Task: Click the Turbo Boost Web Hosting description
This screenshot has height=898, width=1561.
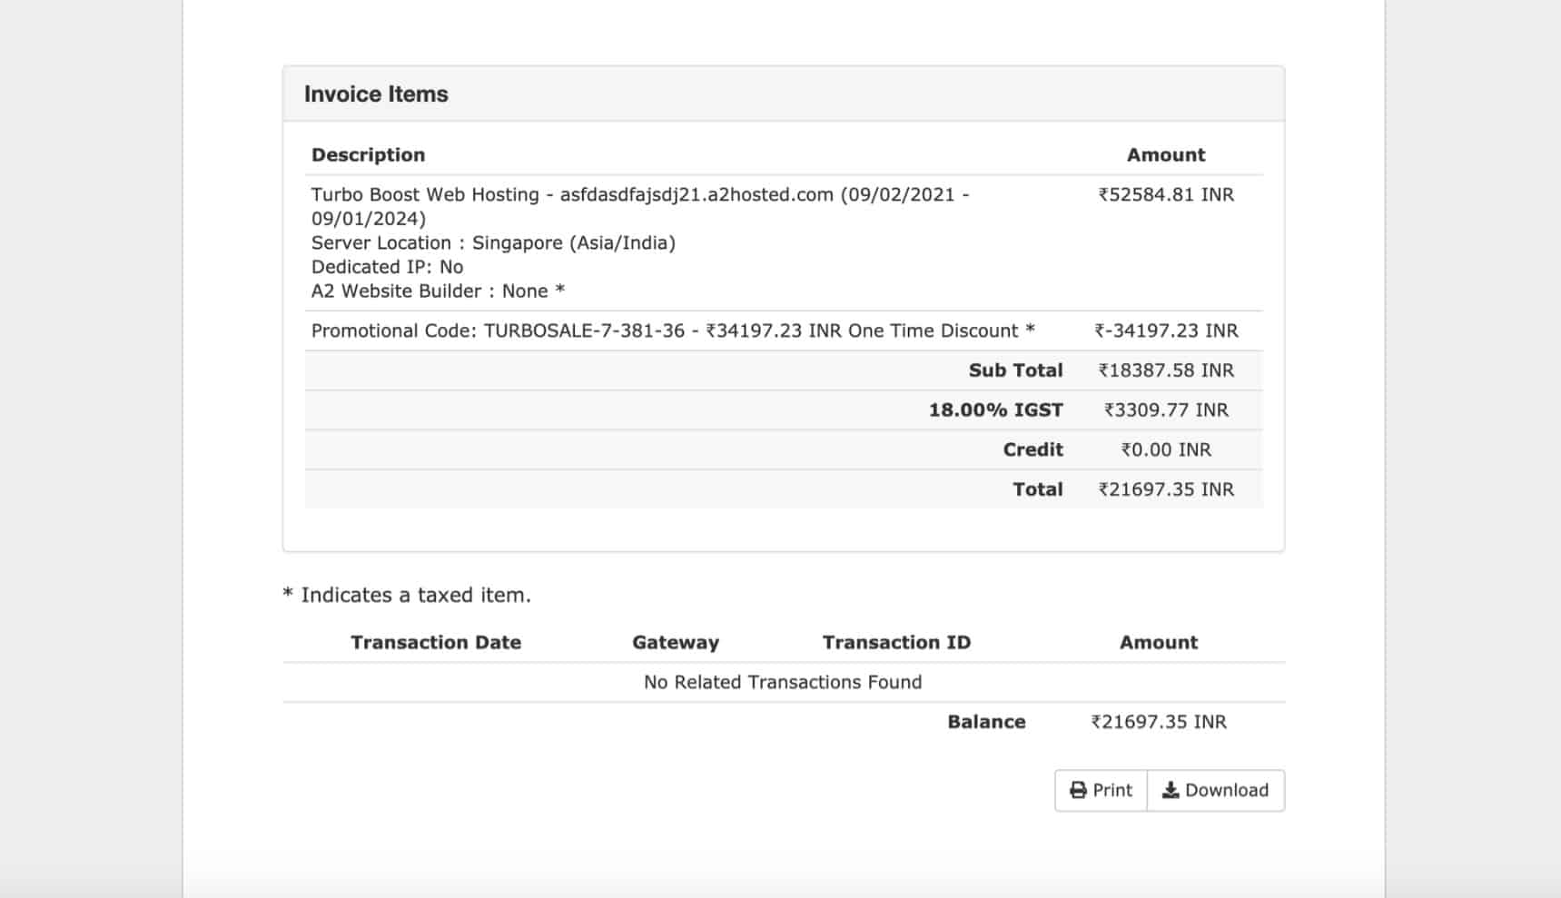Action: pyautogui.click(x=640, y=242)
